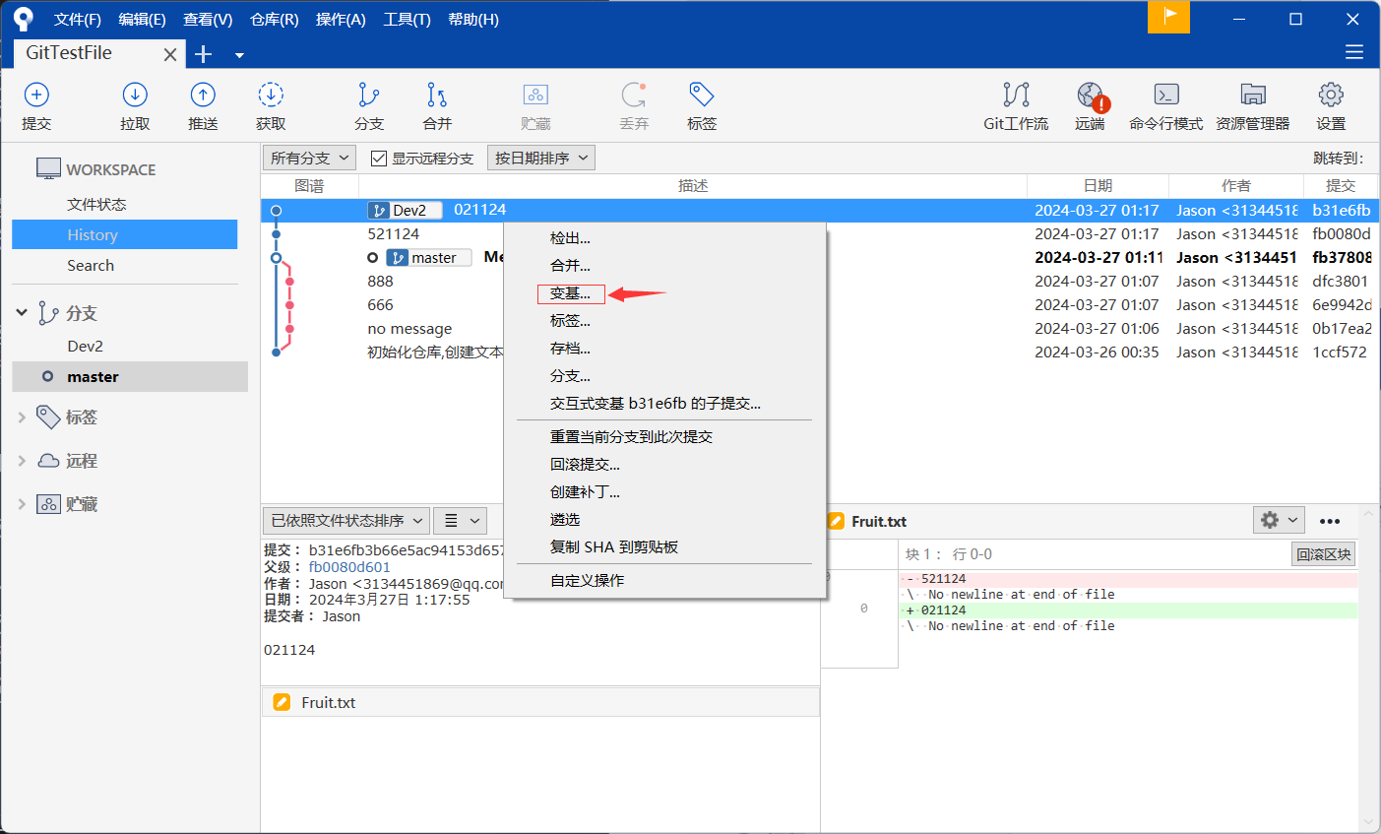Image resolution: width=1381 pixels, height=834 pixels.
Task: Open the 编辑(E) menu
Action: [x=142, y=19]
